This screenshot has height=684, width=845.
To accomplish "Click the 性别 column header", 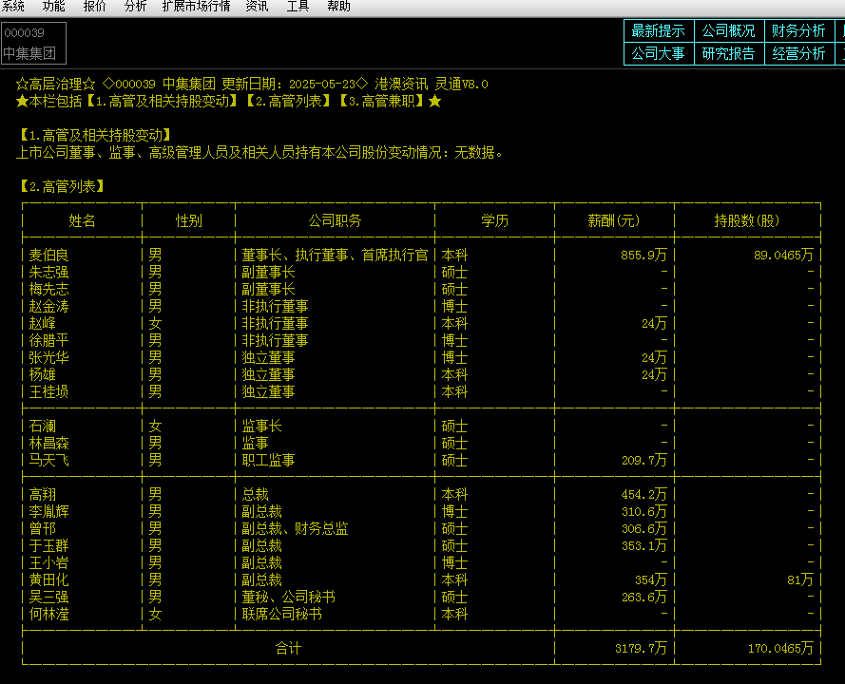I will (x=188, y=220).
